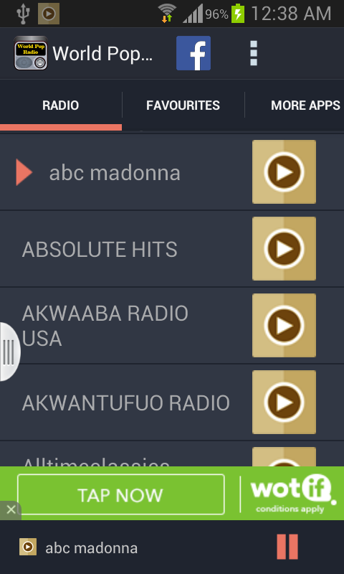The height and width of the screenshot is (574, 344).
Task: Select the ABSOLUTE HITS station name
Action: [x=100, y=249]
